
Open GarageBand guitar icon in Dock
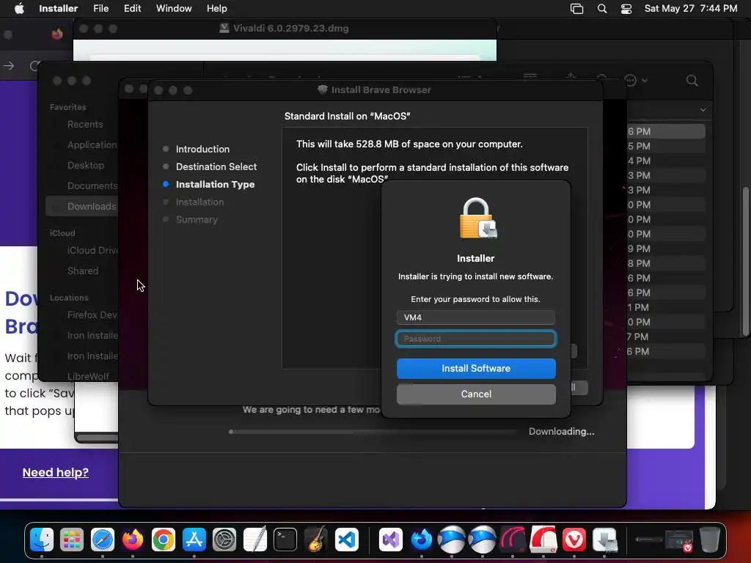tap(315, 540)
